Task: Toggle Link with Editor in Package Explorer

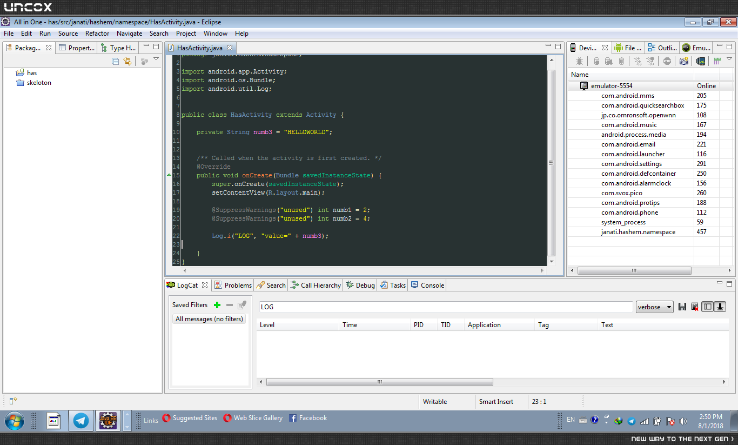Action: tap(128, 61)
